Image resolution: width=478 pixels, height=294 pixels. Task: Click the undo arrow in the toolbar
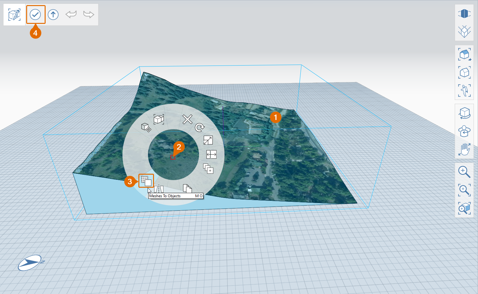(71, 15)
